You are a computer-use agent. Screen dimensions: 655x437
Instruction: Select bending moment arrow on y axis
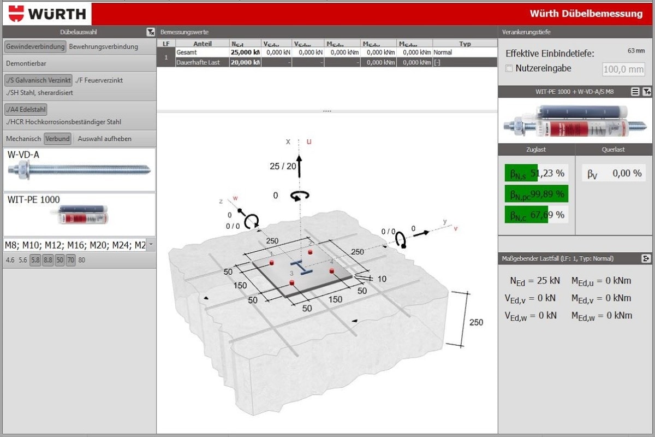pyautogui.click(x=401, y=240)
